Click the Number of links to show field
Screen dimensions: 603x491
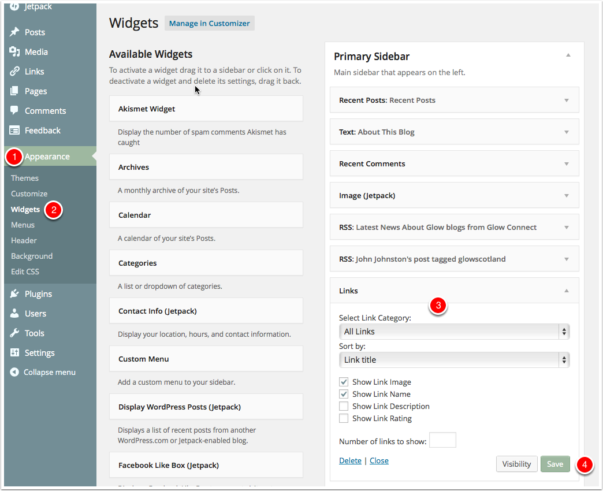click(442, 440)
